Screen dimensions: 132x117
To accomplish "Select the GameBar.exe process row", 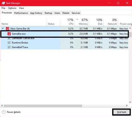I will tap(65, 34).
